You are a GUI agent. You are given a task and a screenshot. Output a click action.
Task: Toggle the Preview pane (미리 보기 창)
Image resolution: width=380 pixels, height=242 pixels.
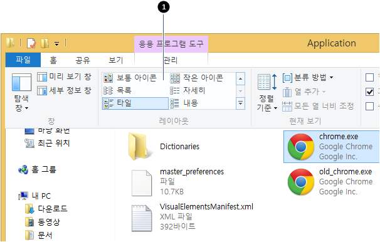pyautogui.click(x=64, y=76)
